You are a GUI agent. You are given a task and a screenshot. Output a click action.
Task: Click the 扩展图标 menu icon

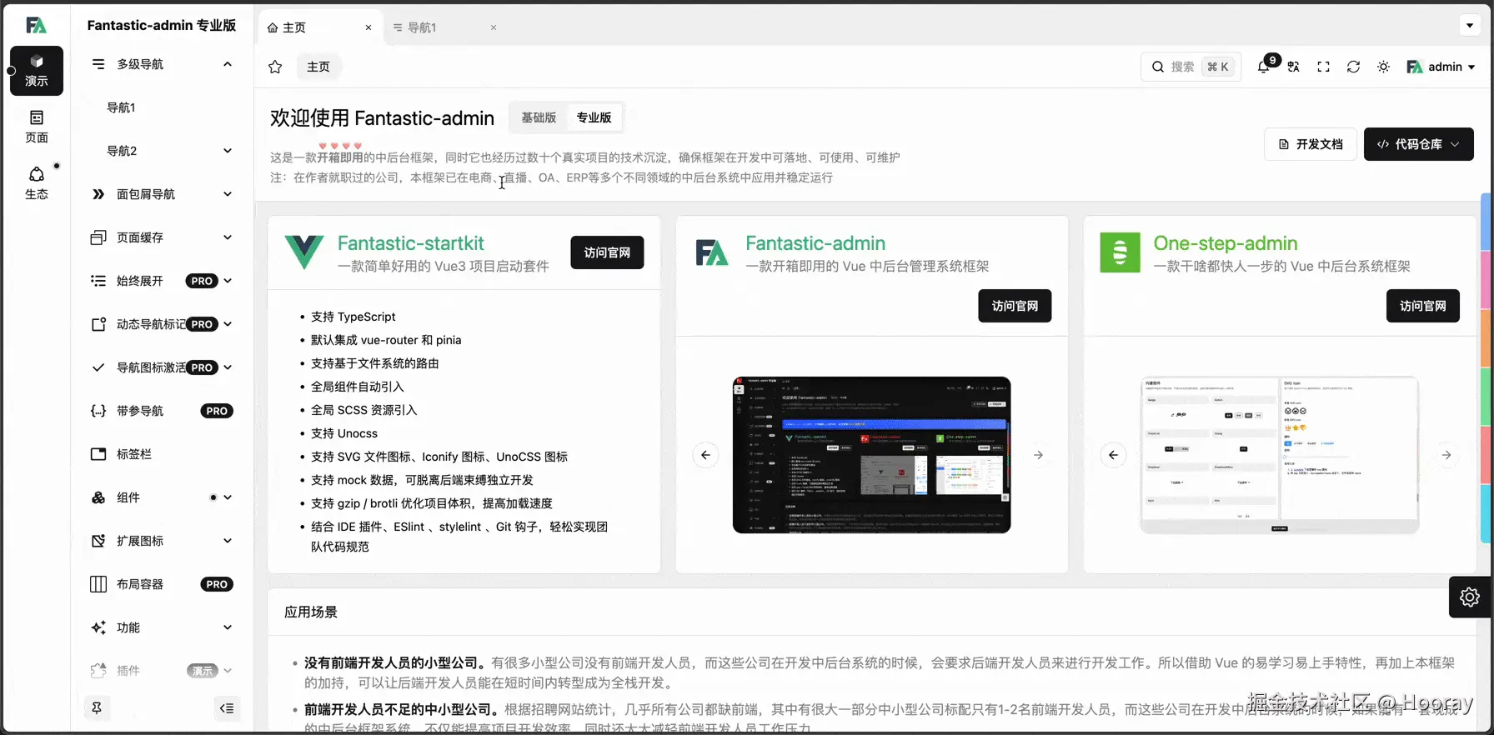[x=98, y=541]
